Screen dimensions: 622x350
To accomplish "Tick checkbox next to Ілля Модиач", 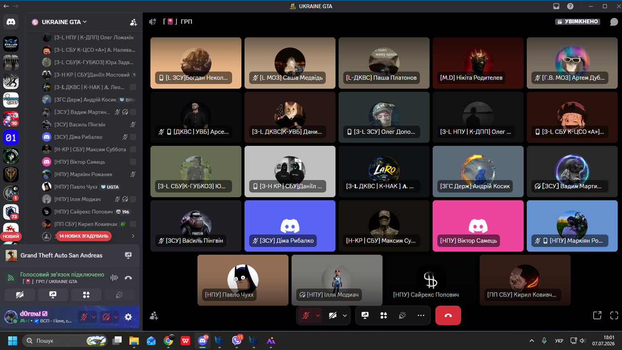I will point(133,199).
